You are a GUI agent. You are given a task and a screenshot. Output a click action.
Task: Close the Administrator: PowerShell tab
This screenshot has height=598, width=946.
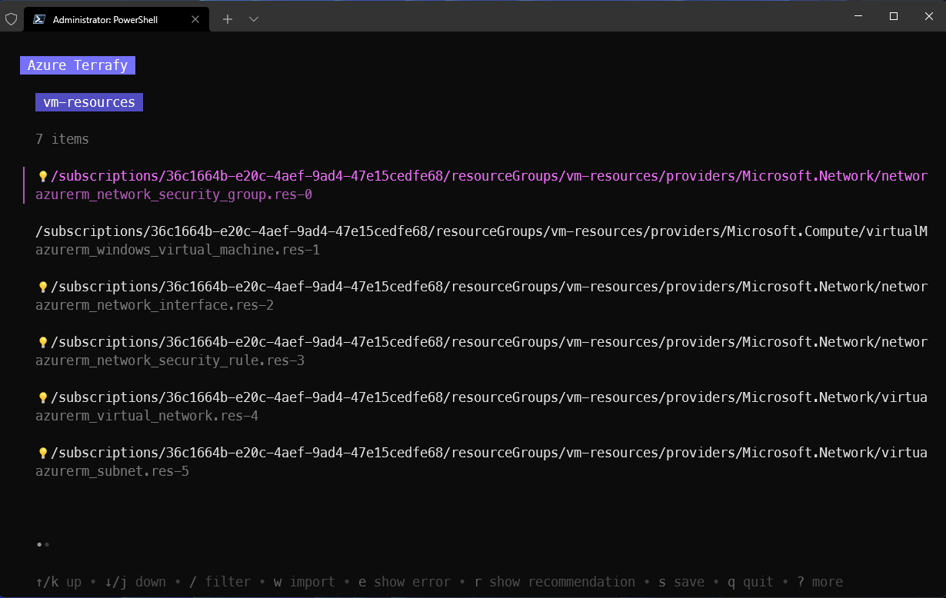pyautogui.click(x=194, y=19)
